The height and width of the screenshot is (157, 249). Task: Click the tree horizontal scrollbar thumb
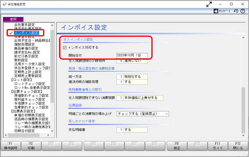click(x=24, y=135)
